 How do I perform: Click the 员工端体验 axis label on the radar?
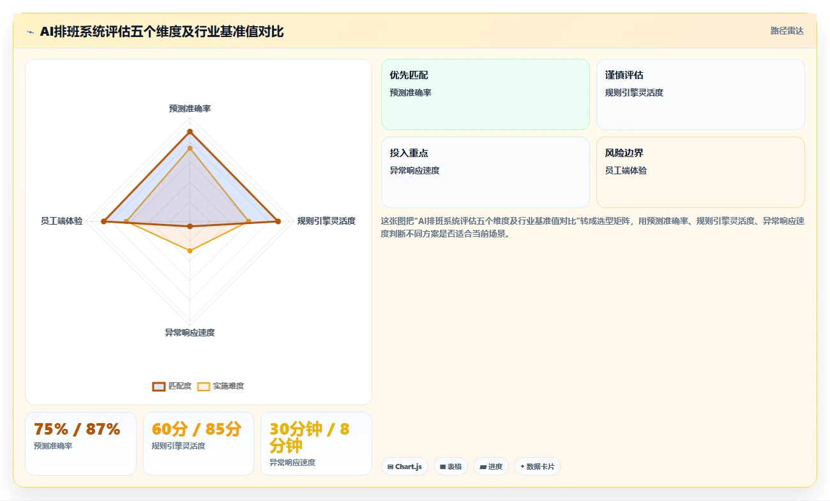pyautogui.click(x=61, y=221)
